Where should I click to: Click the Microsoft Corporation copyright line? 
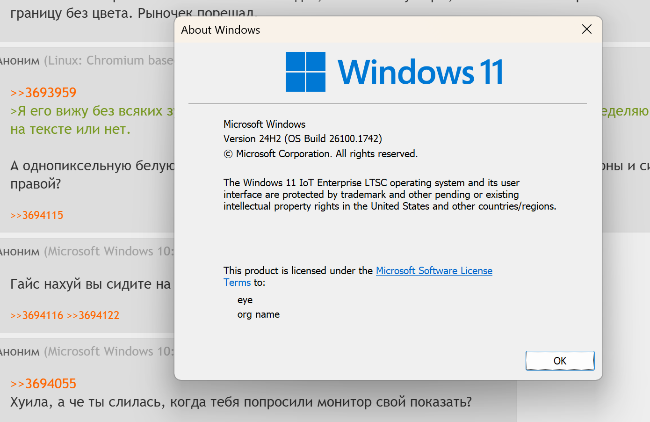321,154
